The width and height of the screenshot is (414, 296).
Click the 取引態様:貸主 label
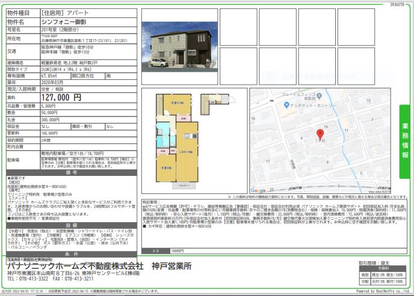(374, 263)
